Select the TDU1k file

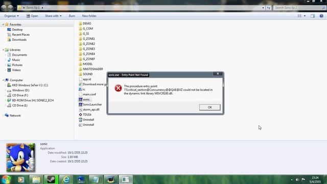87,114
